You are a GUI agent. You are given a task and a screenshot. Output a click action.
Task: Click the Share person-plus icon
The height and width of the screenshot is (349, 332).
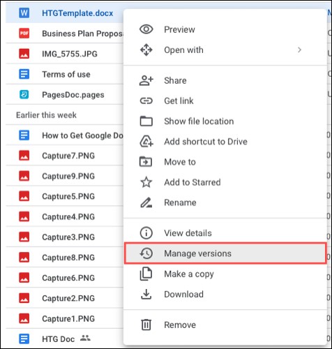tap(146, 80)
